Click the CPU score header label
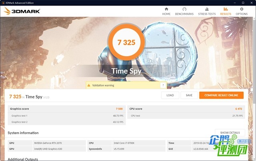This screenshot has width=256, height=161. coord(136,109)
